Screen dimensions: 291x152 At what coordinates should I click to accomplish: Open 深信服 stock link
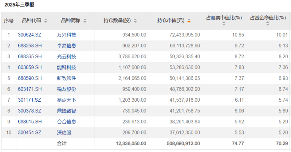[x=64, y=133]
